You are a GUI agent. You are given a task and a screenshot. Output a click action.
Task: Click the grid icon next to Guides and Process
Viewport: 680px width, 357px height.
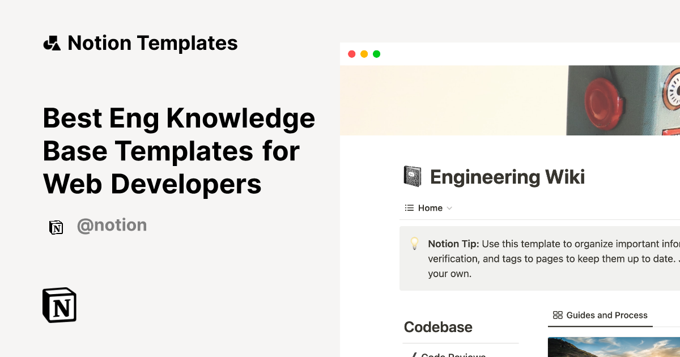point(558,315)
